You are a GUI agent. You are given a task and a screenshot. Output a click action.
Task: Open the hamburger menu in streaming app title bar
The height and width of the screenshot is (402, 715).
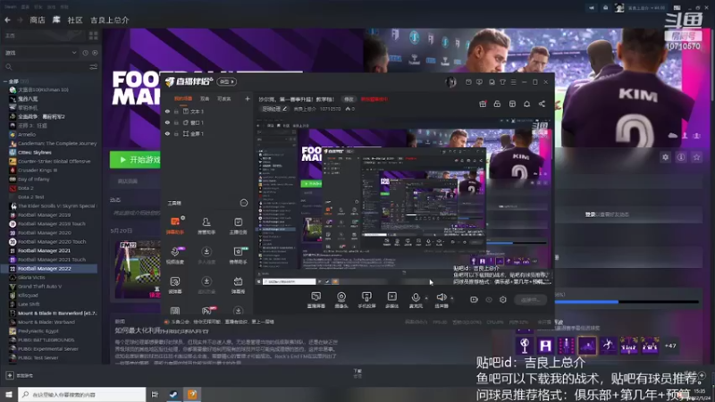coord(513,82)
